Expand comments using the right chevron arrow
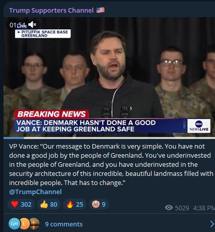 tap(212, 224)
